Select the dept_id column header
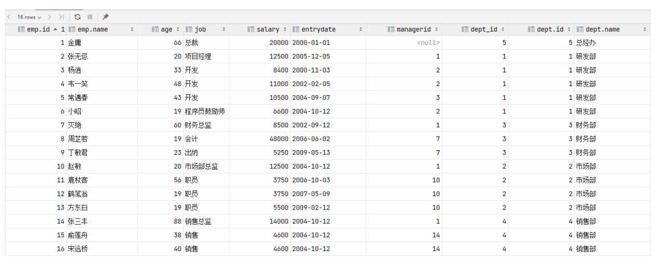 pos(475,30)
